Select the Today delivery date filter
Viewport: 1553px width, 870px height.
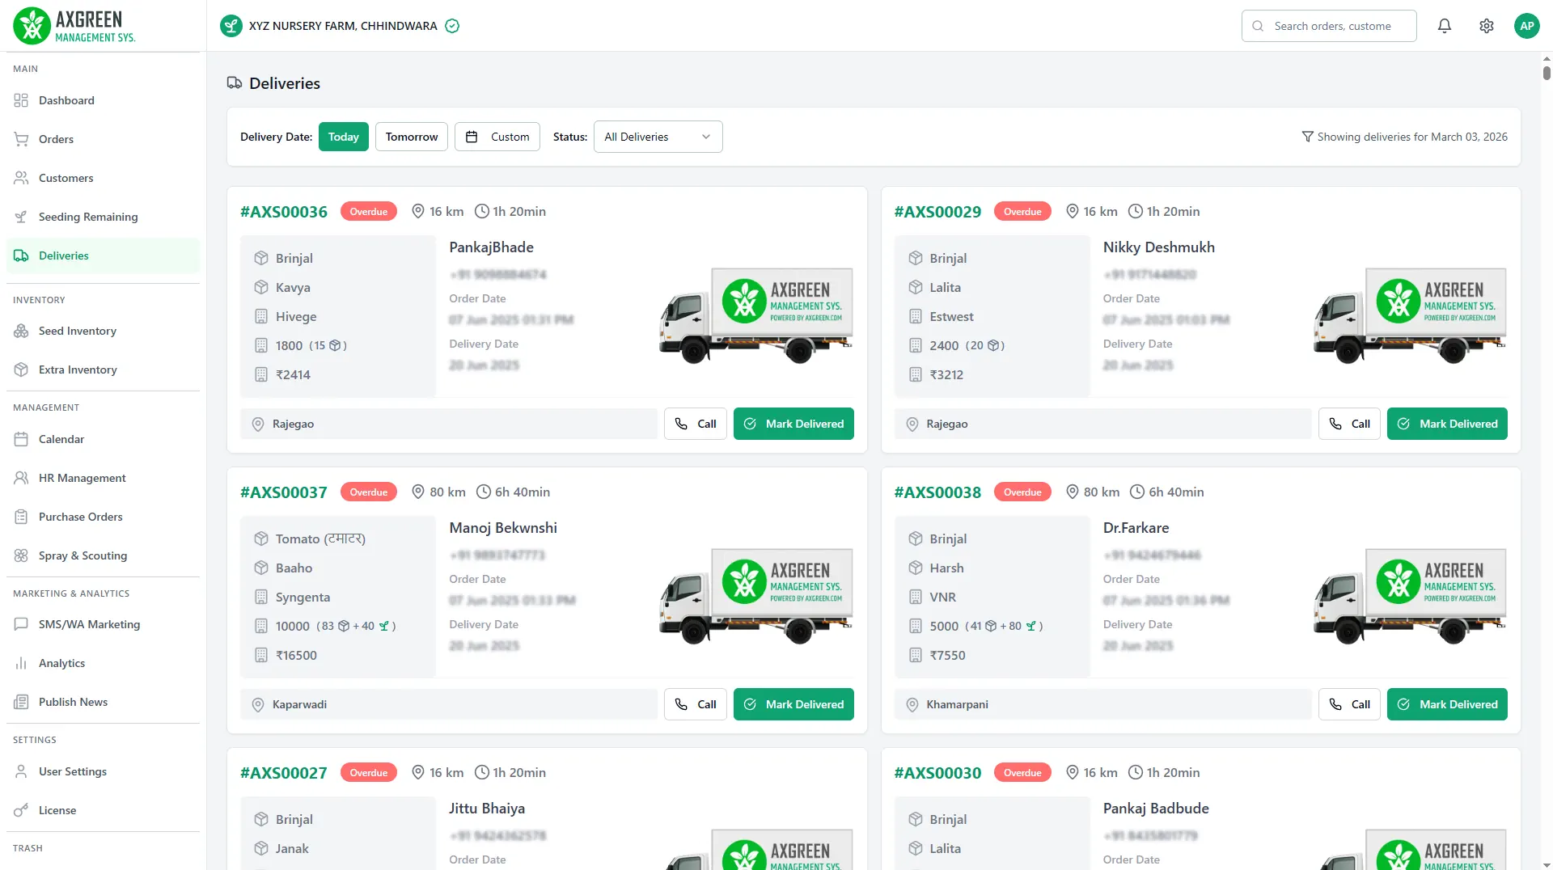(x=343, y=137)
